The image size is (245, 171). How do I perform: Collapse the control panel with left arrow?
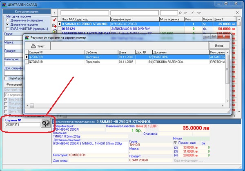(x=56, y=12)
